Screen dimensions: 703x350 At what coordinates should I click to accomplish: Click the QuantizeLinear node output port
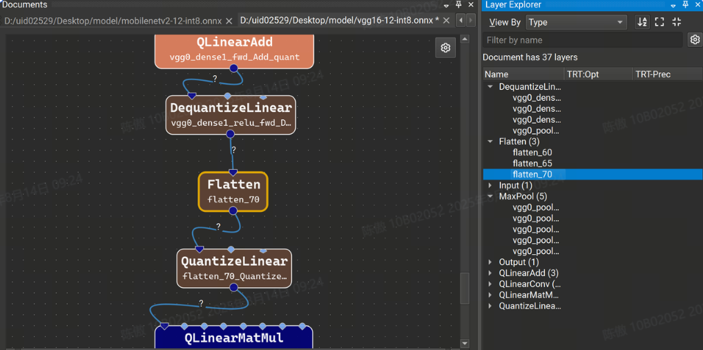click(x=233, y=287)
